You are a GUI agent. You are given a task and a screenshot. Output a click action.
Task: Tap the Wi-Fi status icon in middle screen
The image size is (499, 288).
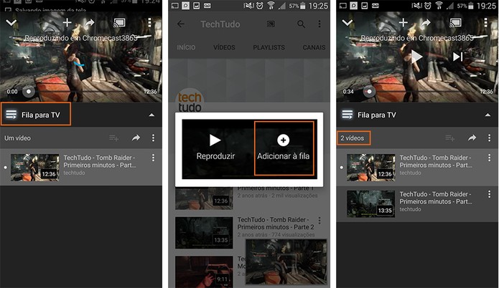tap(271, 6)
